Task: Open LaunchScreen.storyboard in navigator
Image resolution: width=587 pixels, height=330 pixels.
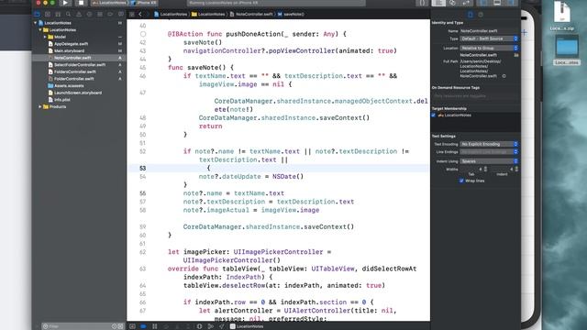Action: (77, 93)
